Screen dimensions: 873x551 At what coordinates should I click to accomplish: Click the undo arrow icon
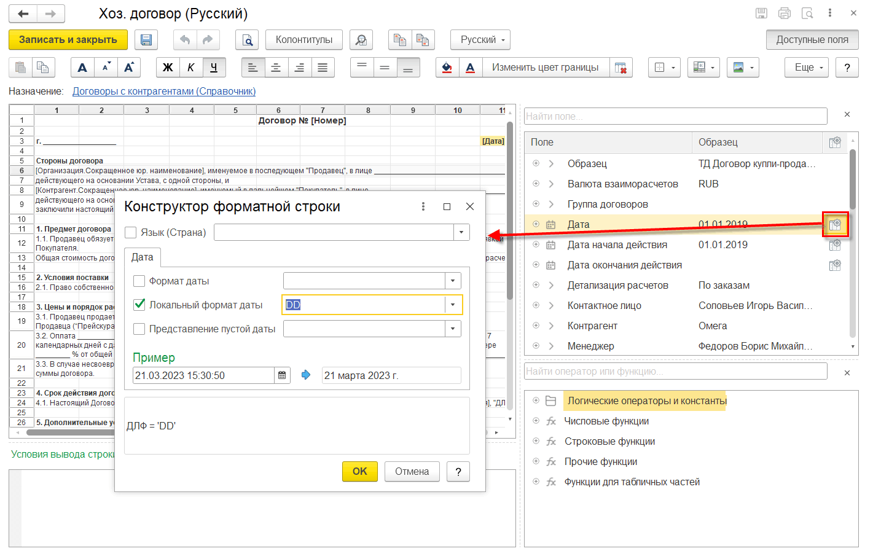click(184, 40)
